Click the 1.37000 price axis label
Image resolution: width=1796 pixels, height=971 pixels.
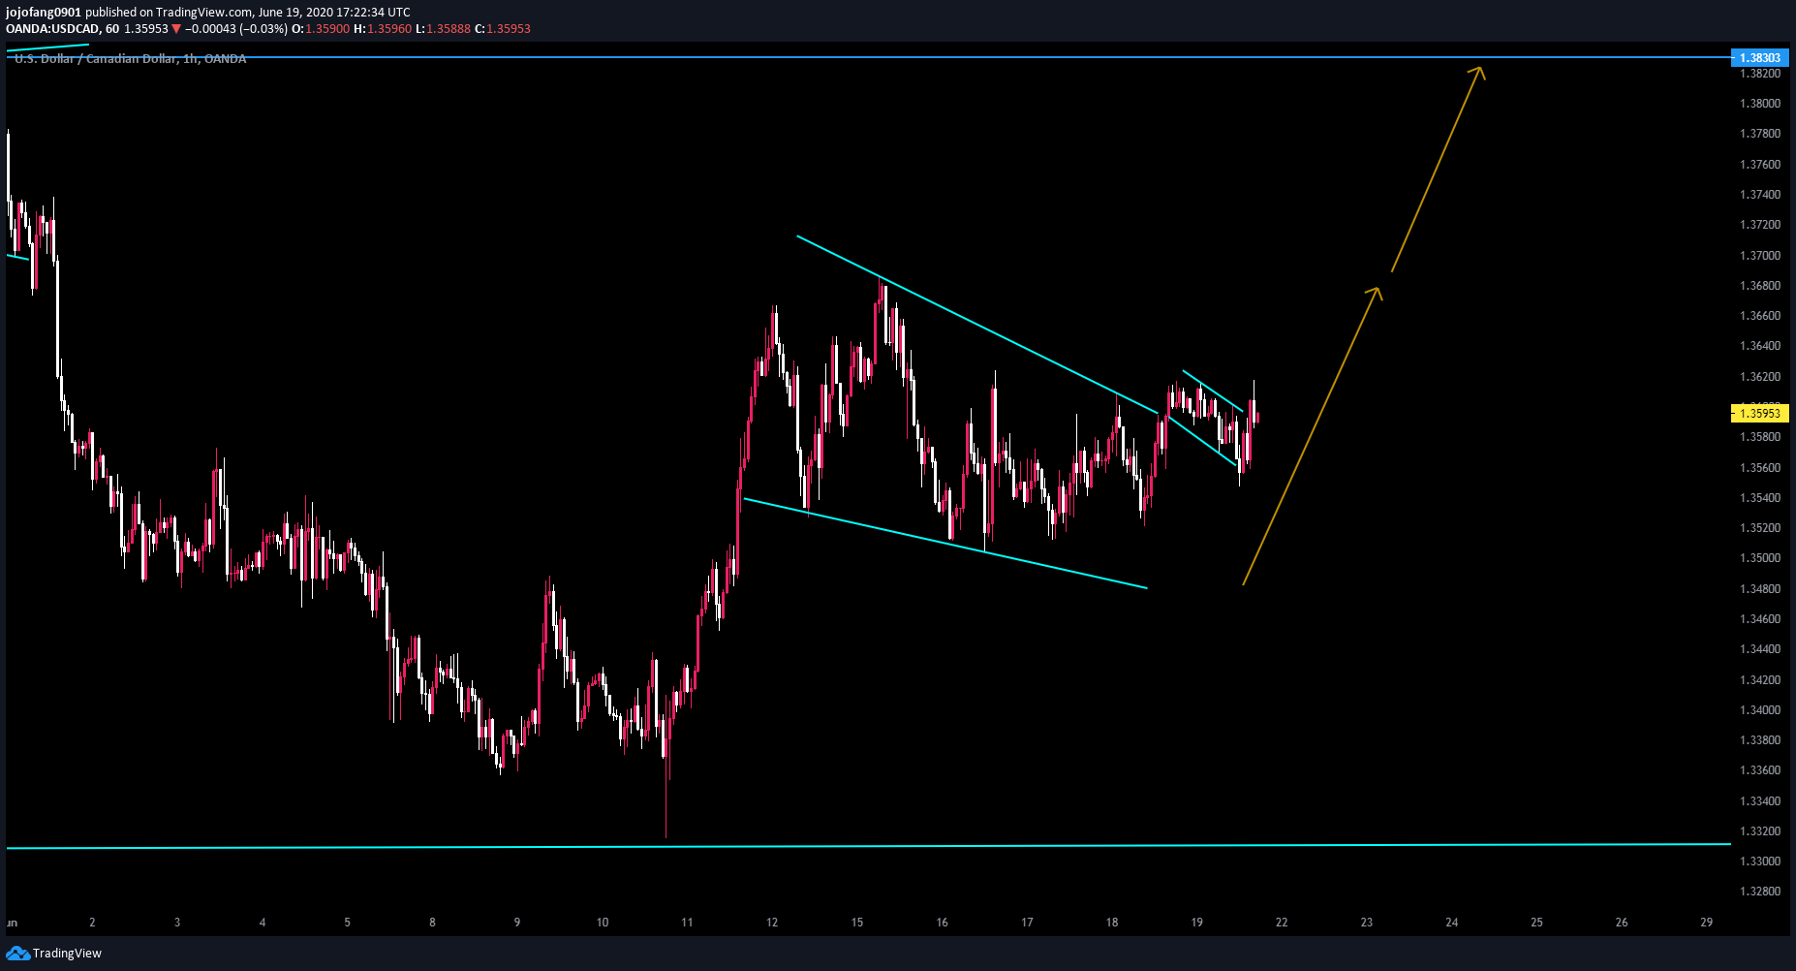tap(1760, 256)
